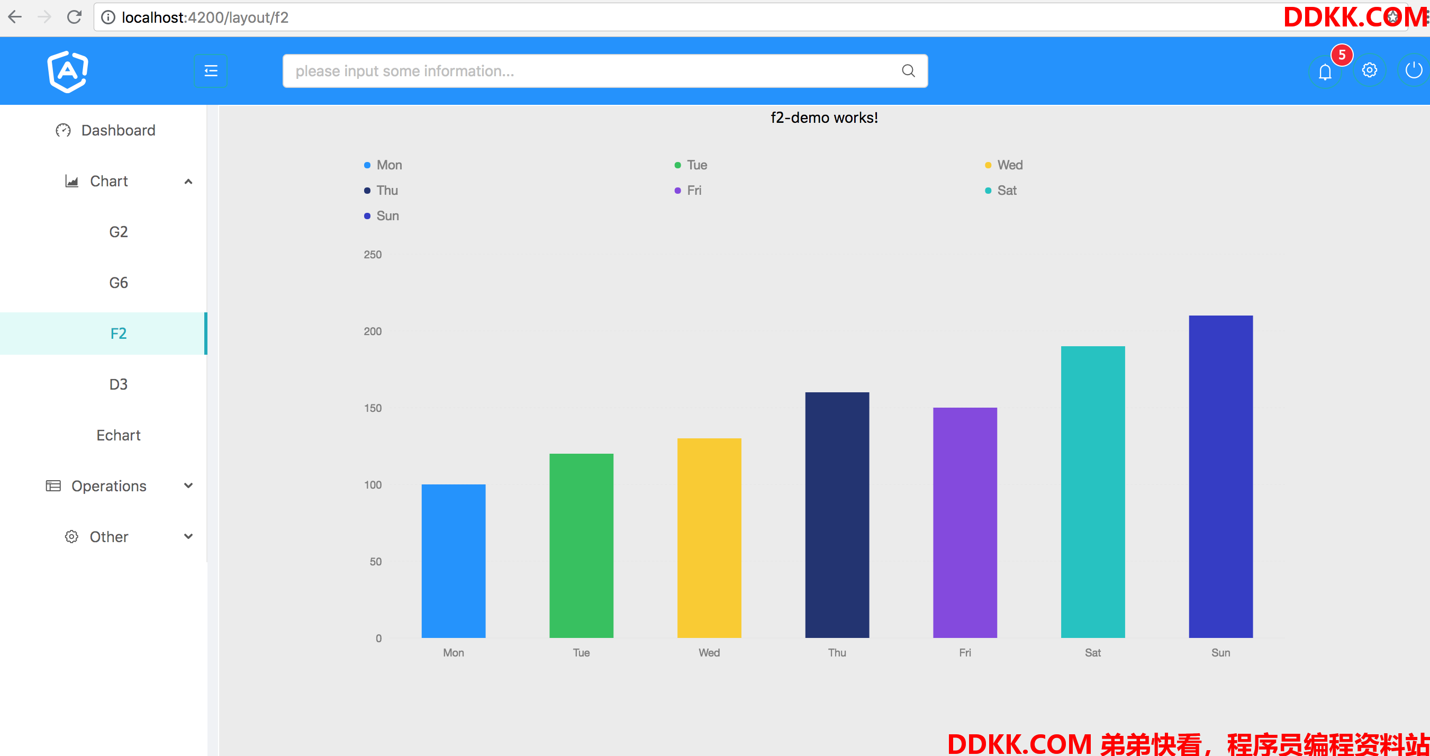Image resolution: width=1430 pixels, height=756 pixels.
Task: Expand the Operations submenu chevron
Action: (188, 485)
